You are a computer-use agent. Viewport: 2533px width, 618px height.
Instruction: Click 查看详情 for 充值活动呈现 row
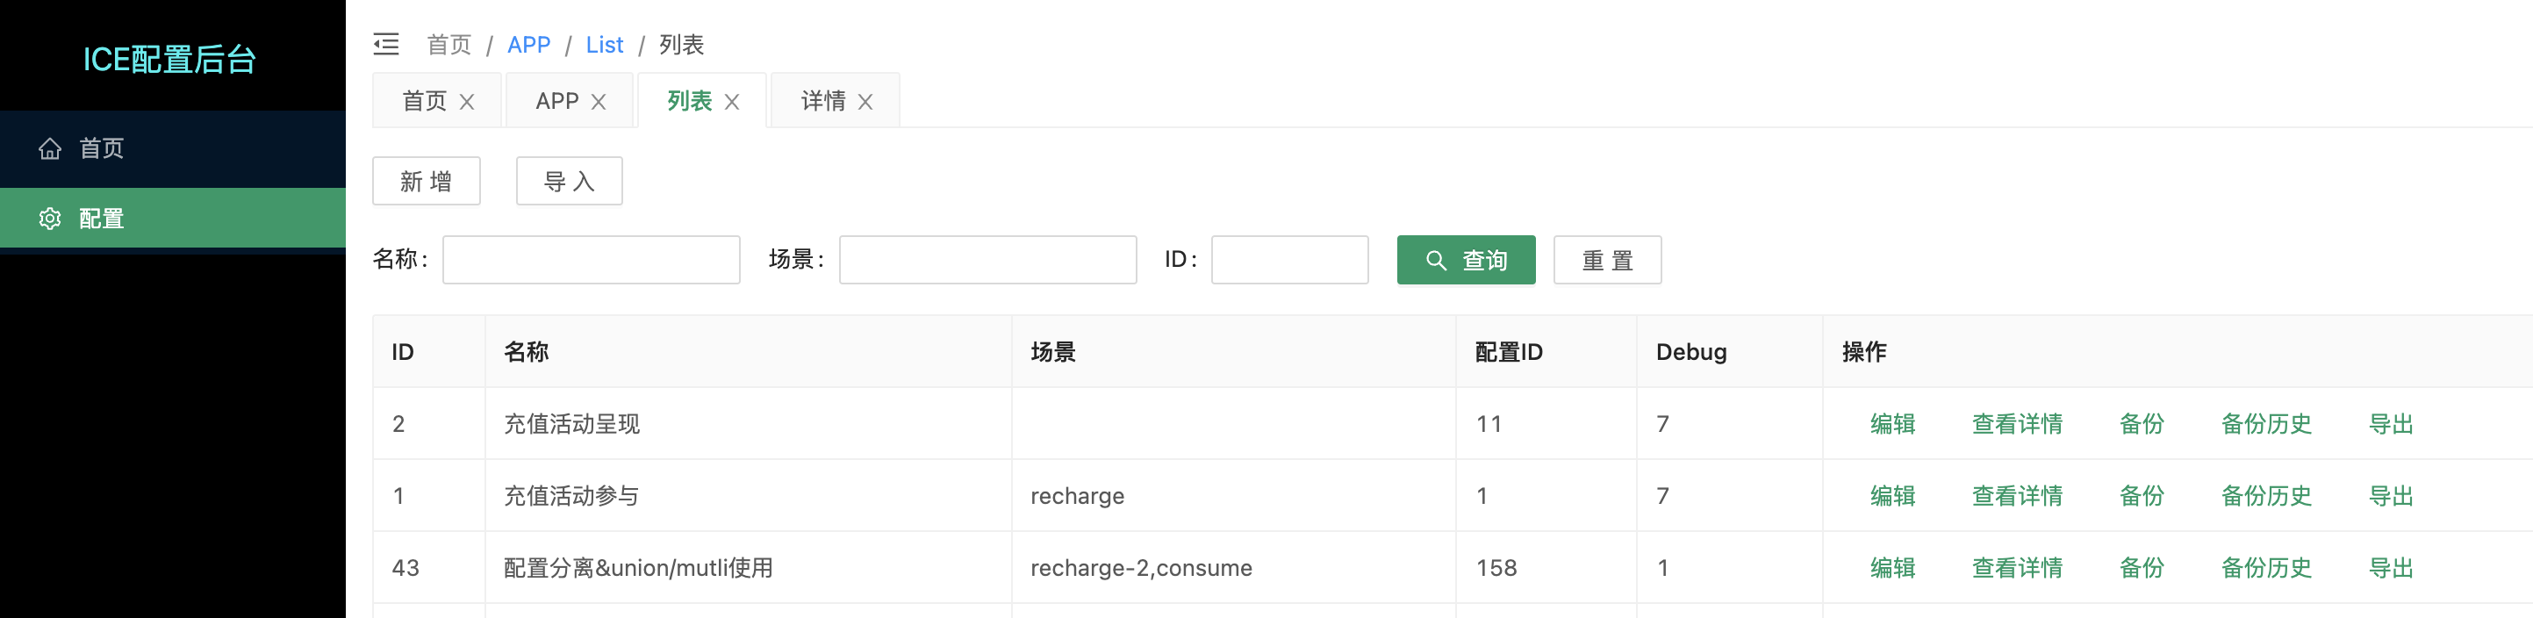[x=2018, y=424]
